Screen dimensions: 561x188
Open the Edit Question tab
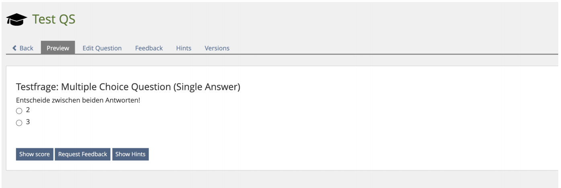102,48
